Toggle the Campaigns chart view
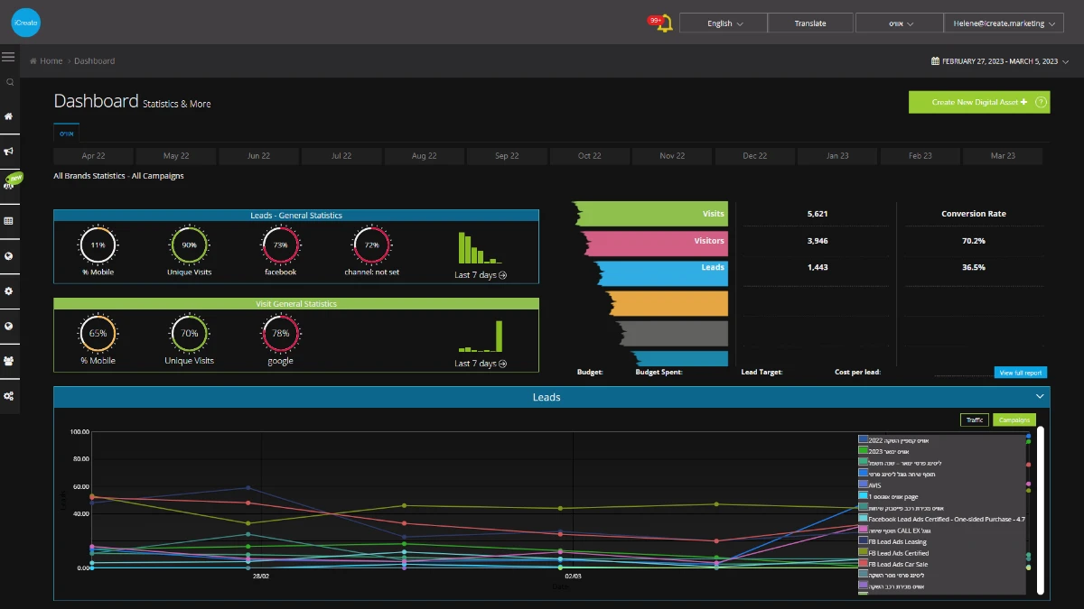This screenshot has height=609, width=1084. coord(1014,420)
